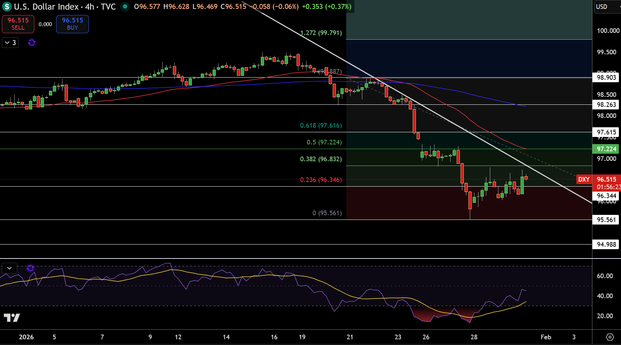Select the 0 (95.561) Fibonacci label

tap(327, 213)
